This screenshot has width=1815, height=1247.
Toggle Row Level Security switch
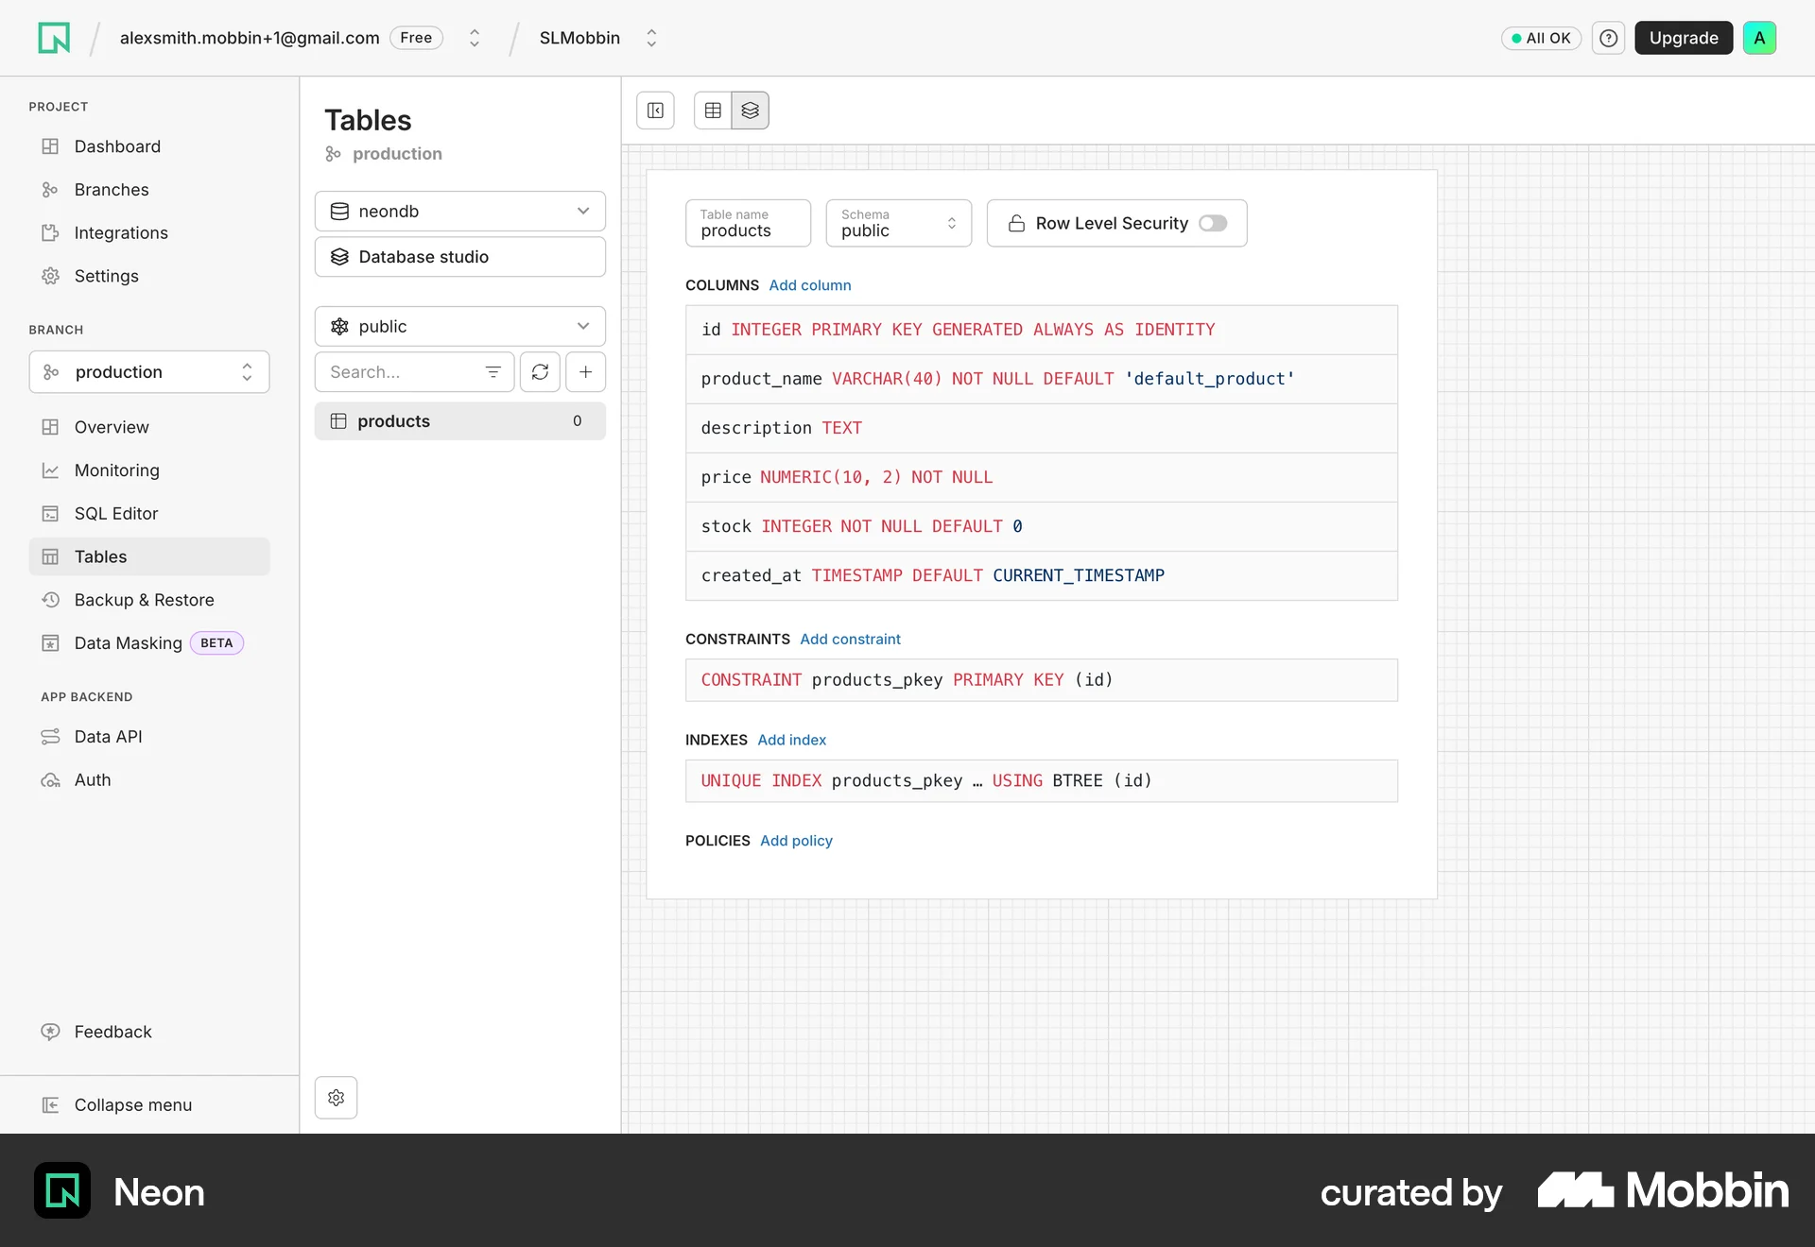tap(1213, 224)
